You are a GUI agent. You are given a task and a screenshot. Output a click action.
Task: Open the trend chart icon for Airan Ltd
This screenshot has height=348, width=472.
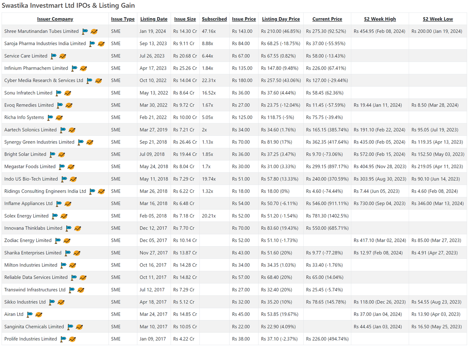click(x=39, y=315)
